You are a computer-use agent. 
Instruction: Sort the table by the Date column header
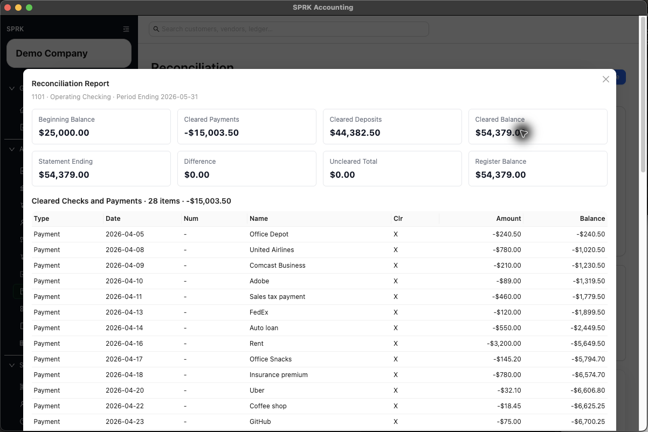[x=113, y=219]
